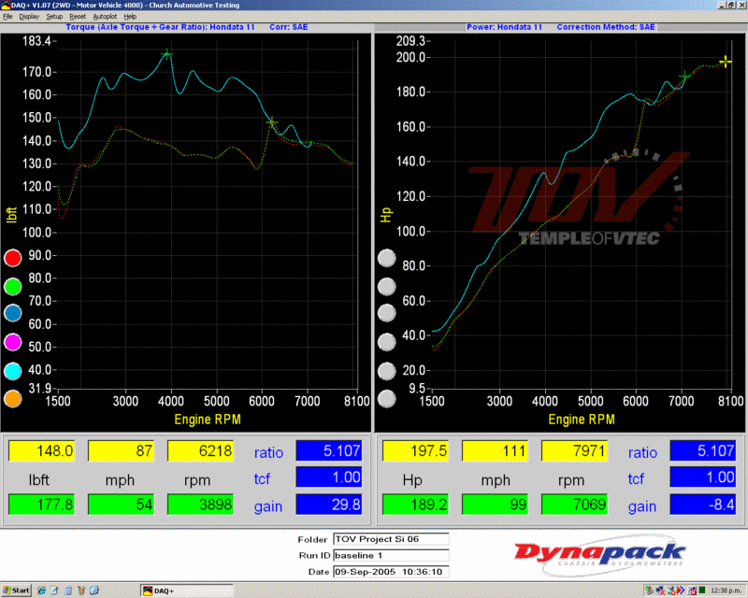Screen dimensions: 748x598
Task: Select the cyan run color circle
Action: tap(13, 371)
